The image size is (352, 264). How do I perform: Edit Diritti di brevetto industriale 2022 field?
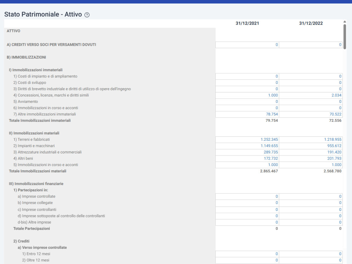[311, 89]
